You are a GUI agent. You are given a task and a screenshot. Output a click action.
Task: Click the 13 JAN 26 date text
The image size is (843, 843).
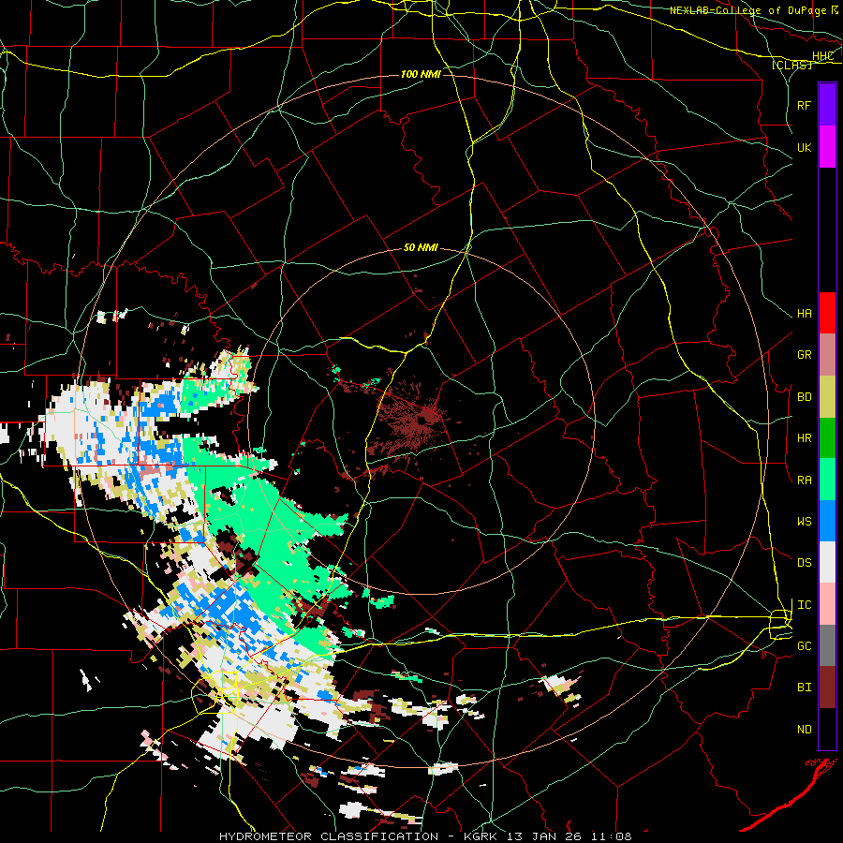click(x=548, y=836)
